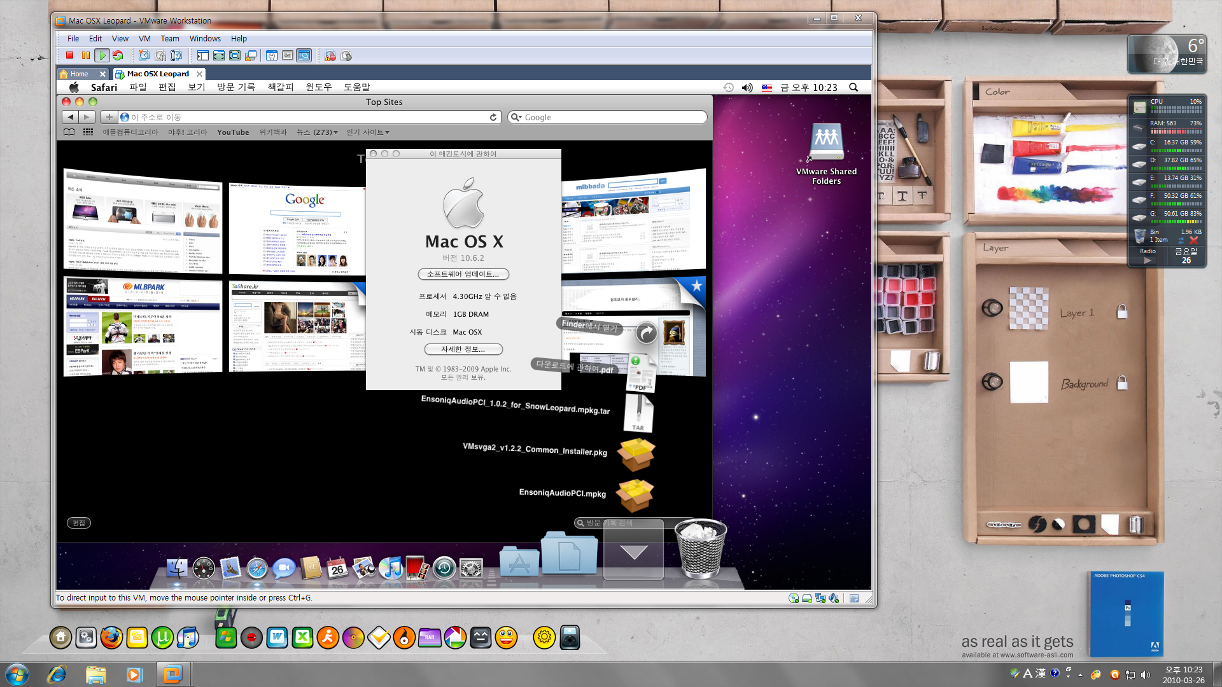
Task: Switch to Unity mode via toolbar icon
Action: coord(251,56)
